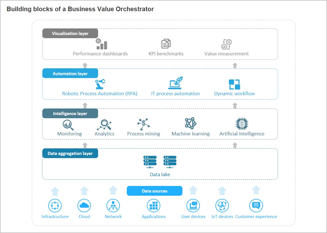
Task: Click the Monitoring magnifier icon
Action: click(x=68, y=125)
